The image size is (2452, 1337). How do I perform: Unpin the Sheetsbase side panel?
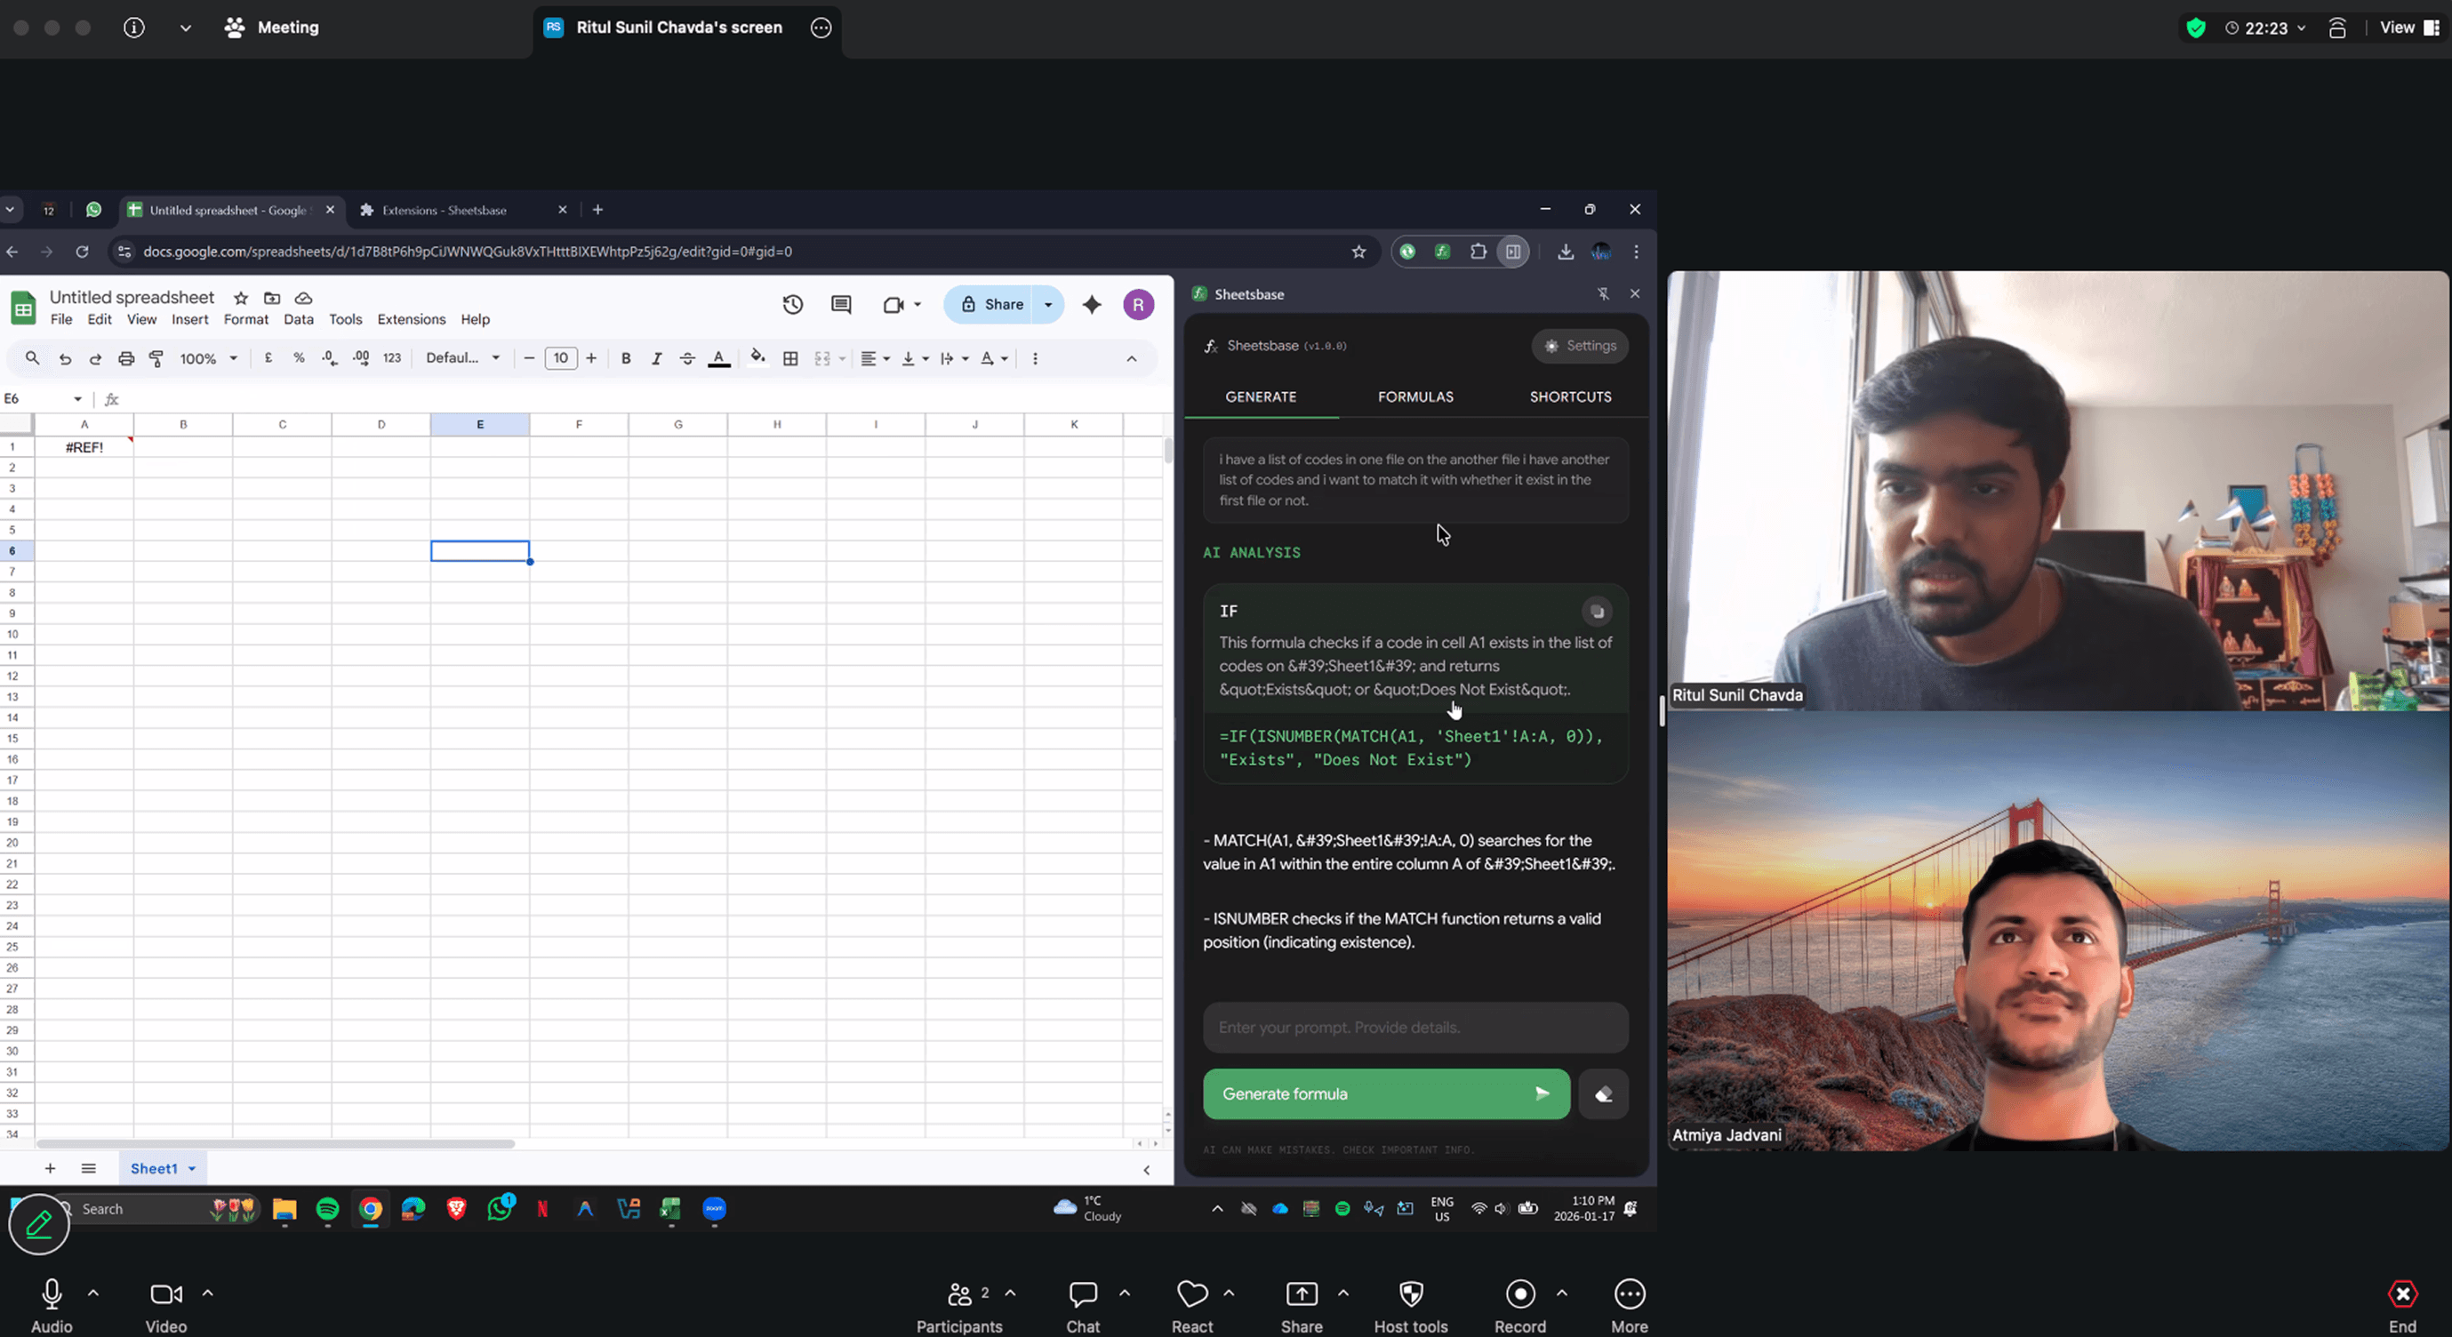1604,293
